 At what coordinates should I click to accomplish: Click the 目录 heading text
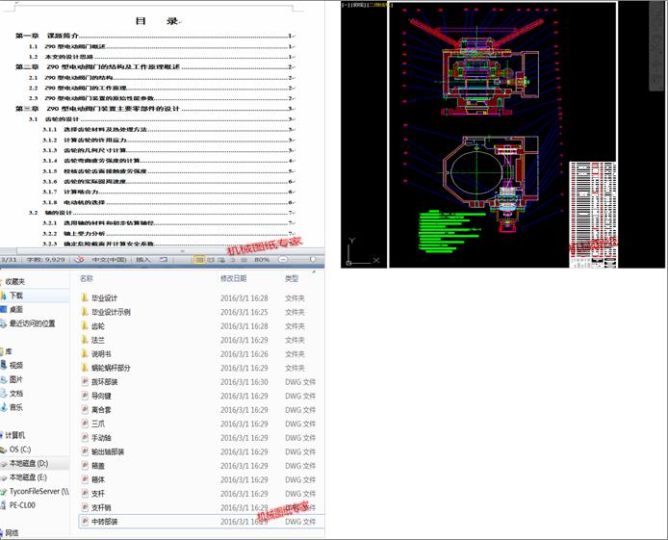(156, 21)
